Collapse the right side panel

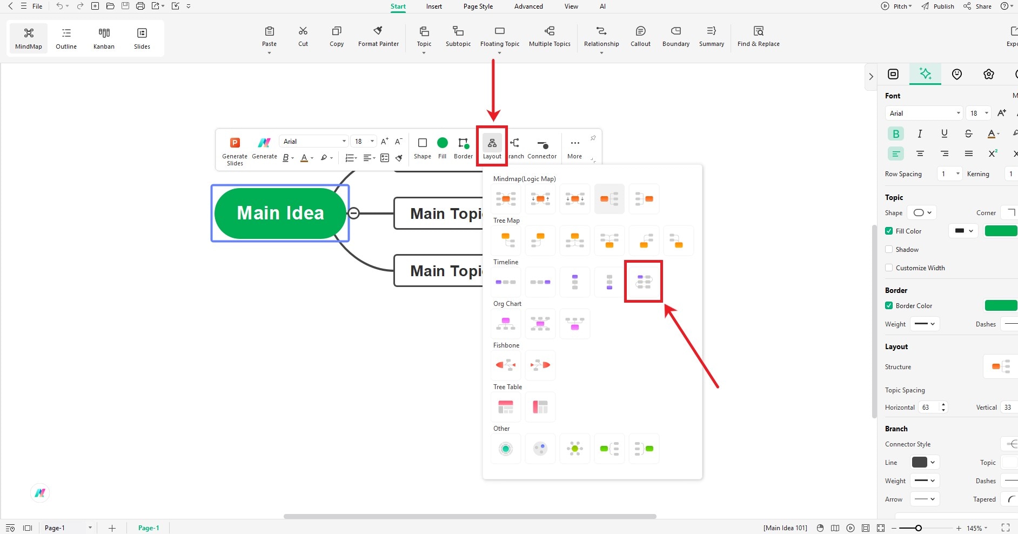(870, 77)
